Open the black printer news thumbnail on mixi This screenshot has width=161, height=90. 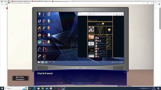click(91, 50)
